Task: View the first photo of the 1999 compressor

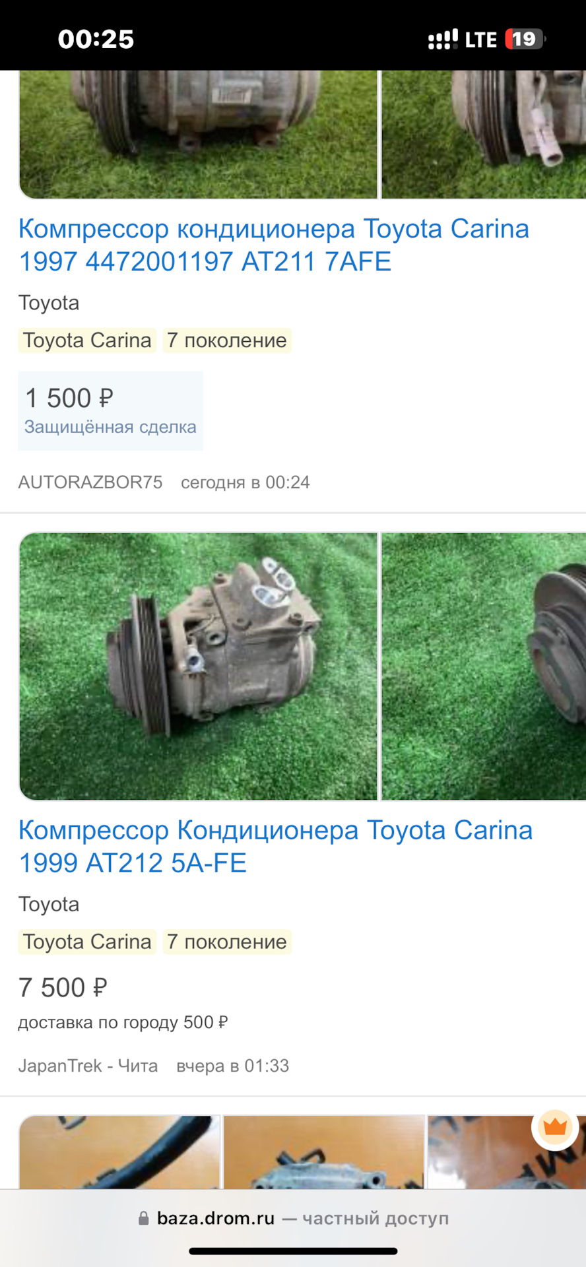Action: click(x=198, y=666)
